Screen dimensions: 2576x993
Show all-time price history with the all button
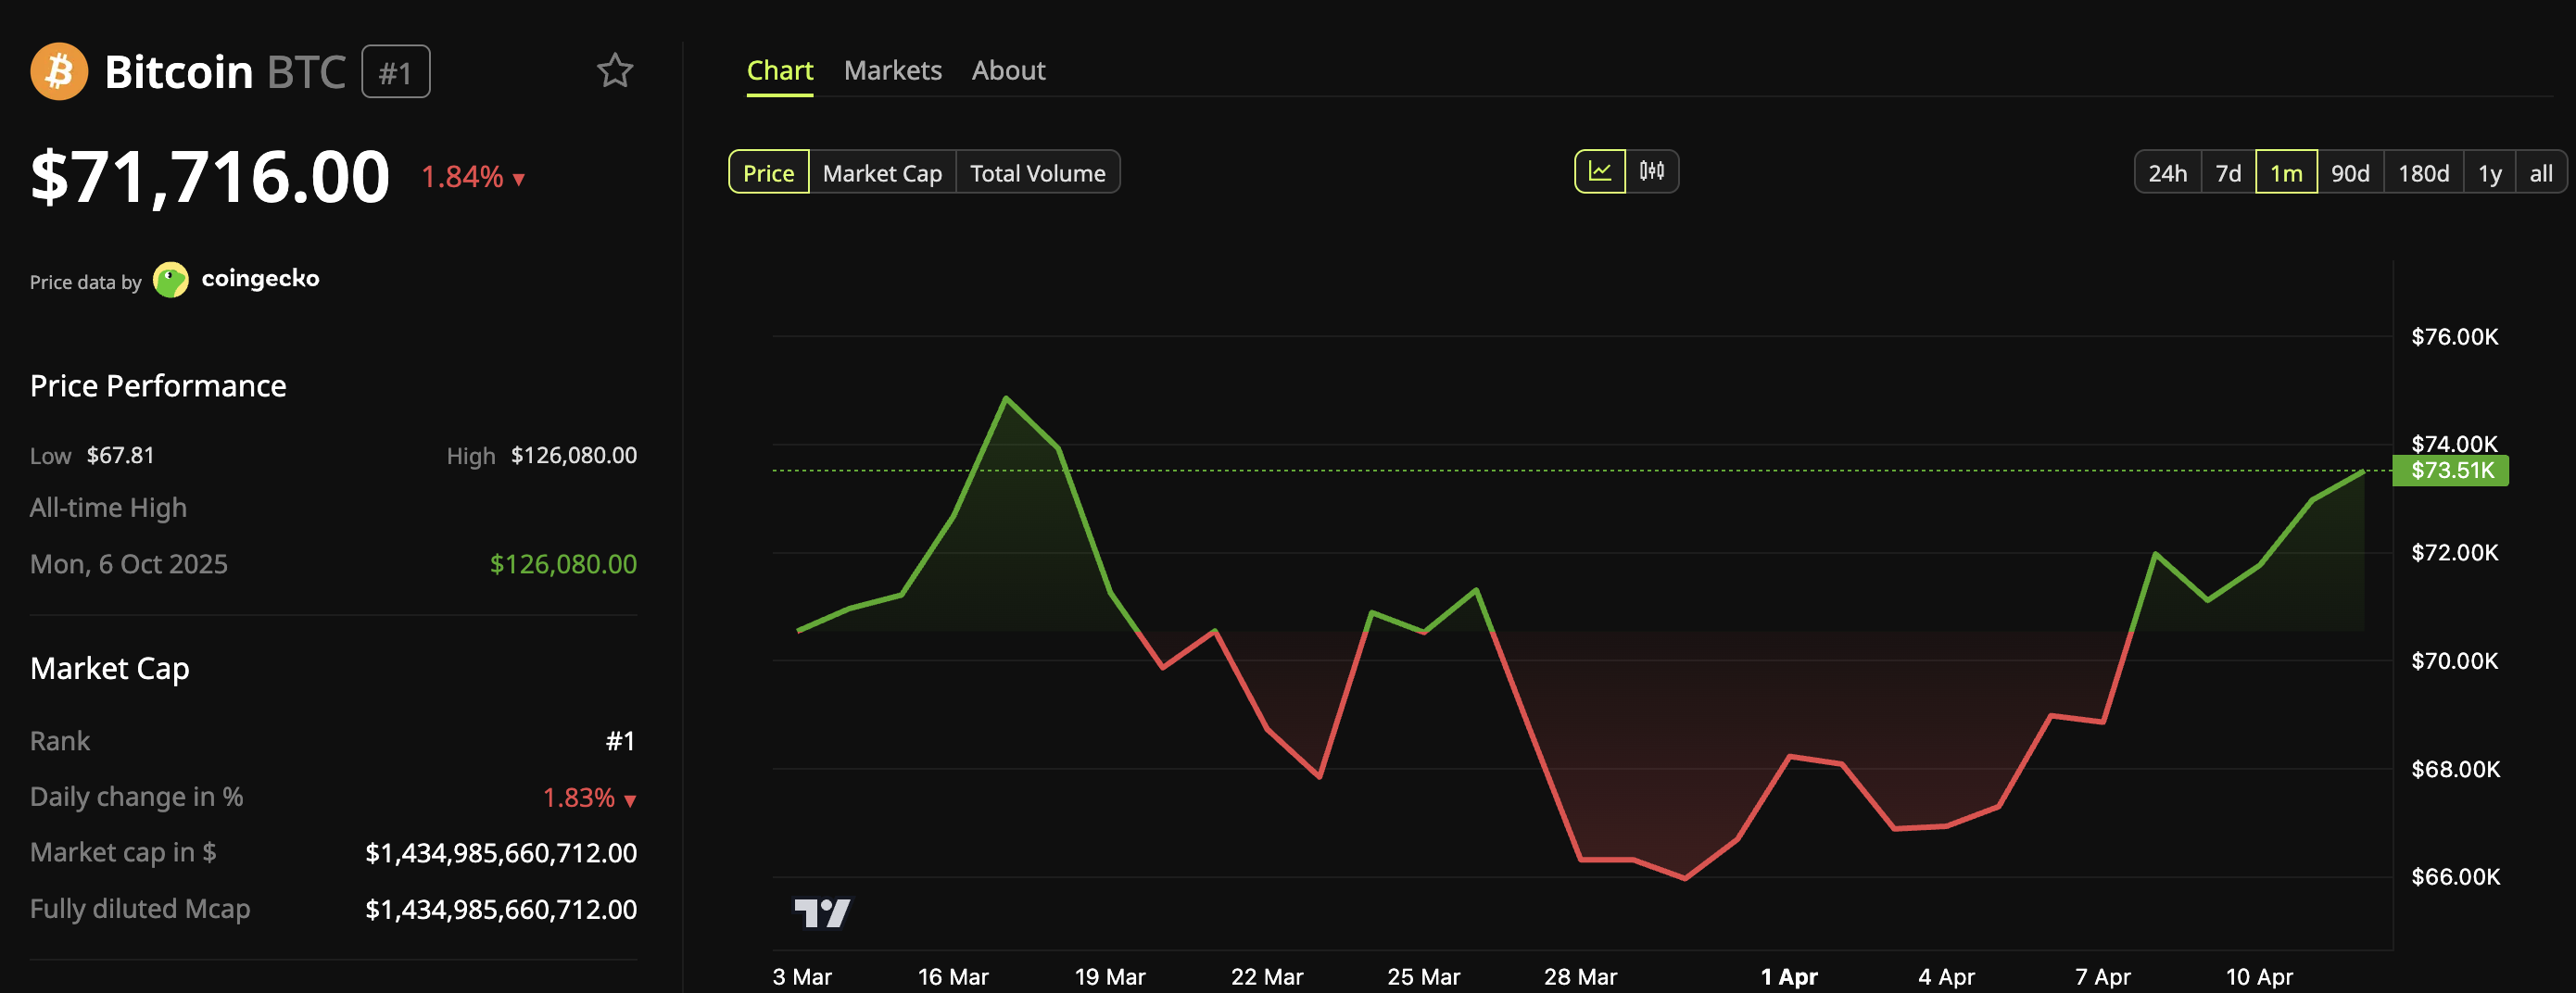click(x=2542, y=172)
